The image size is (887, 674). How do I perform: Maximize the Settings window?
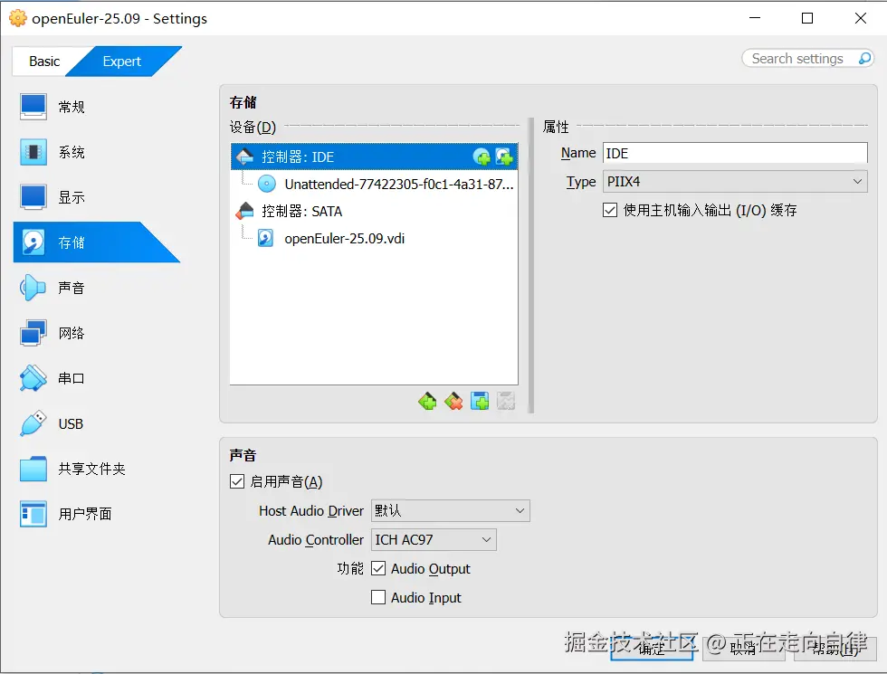coord(807,18)
